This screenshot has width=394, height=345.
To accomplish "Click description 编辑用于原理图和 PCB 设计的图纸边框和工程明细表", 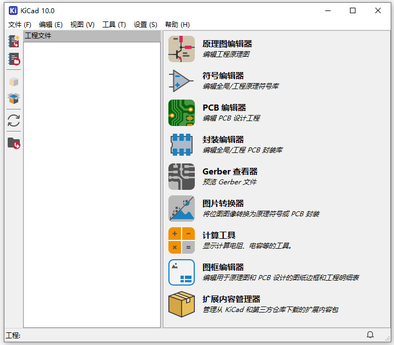I will [x=281, y=278].
